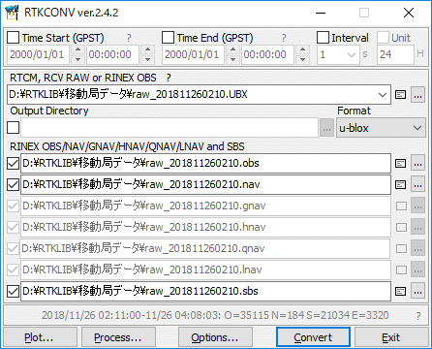Uncheck the .sbs output file checkbox
Screen dimensions: 432x349
click(x=13, y=291)
